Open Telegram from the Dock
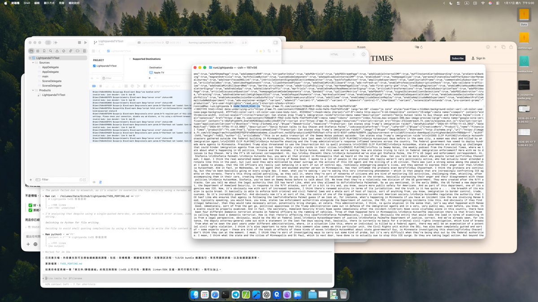This screenshot has width=538, height=302. coord(236,294)
